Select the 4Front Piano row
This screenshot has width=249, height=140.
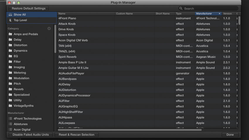147,18
